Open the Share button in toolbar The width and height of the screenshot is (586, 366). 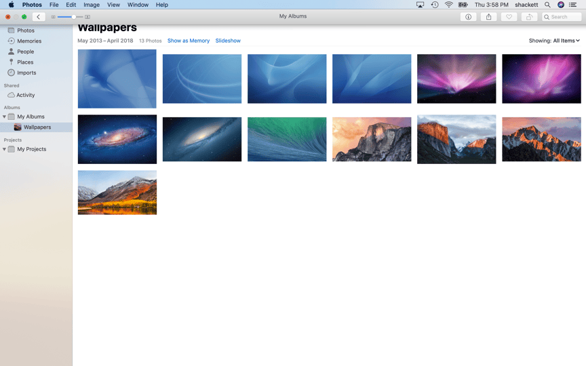(488, 17)
